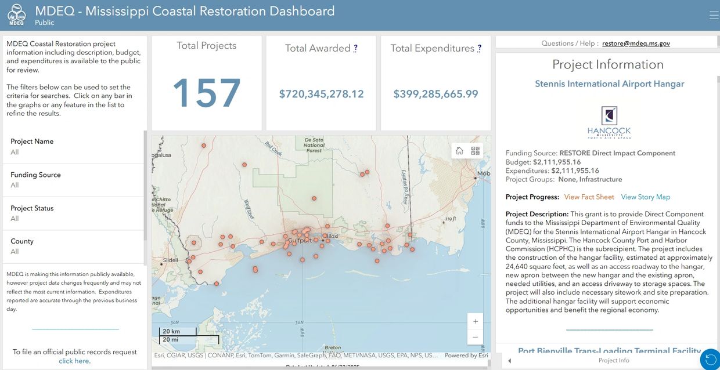Image resolution: width=720 pixels, height=370 pixels.
Task: Click the Total Expenditures question mark
Action: point(479,49)
